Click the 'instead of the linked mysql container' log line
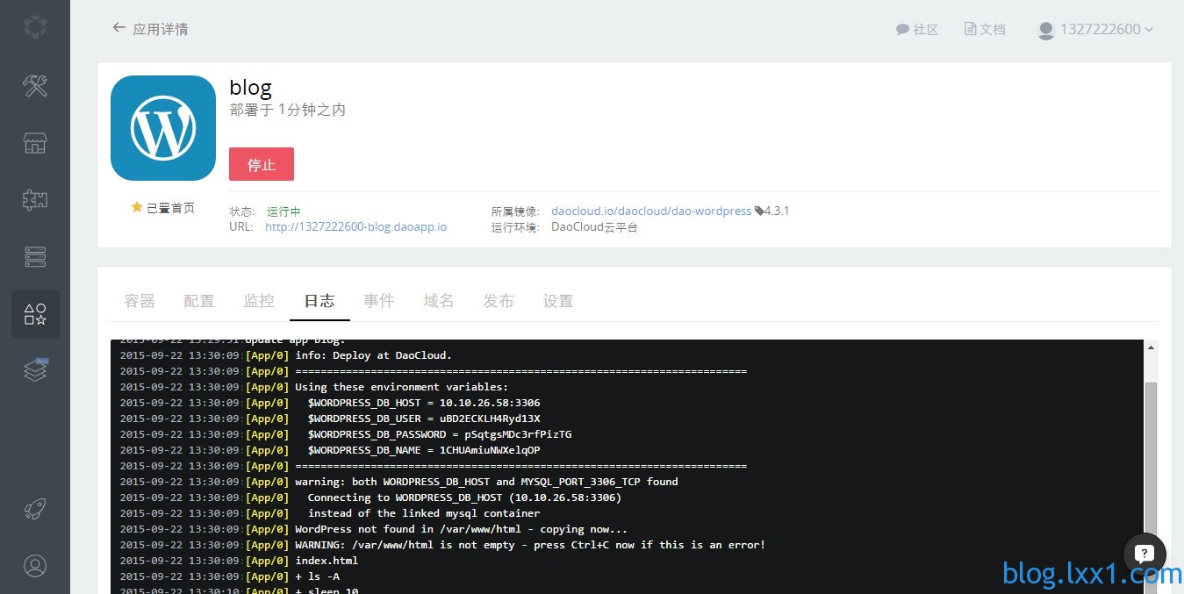The width and height of the screenshot is (1184, 594). (424, 513)
